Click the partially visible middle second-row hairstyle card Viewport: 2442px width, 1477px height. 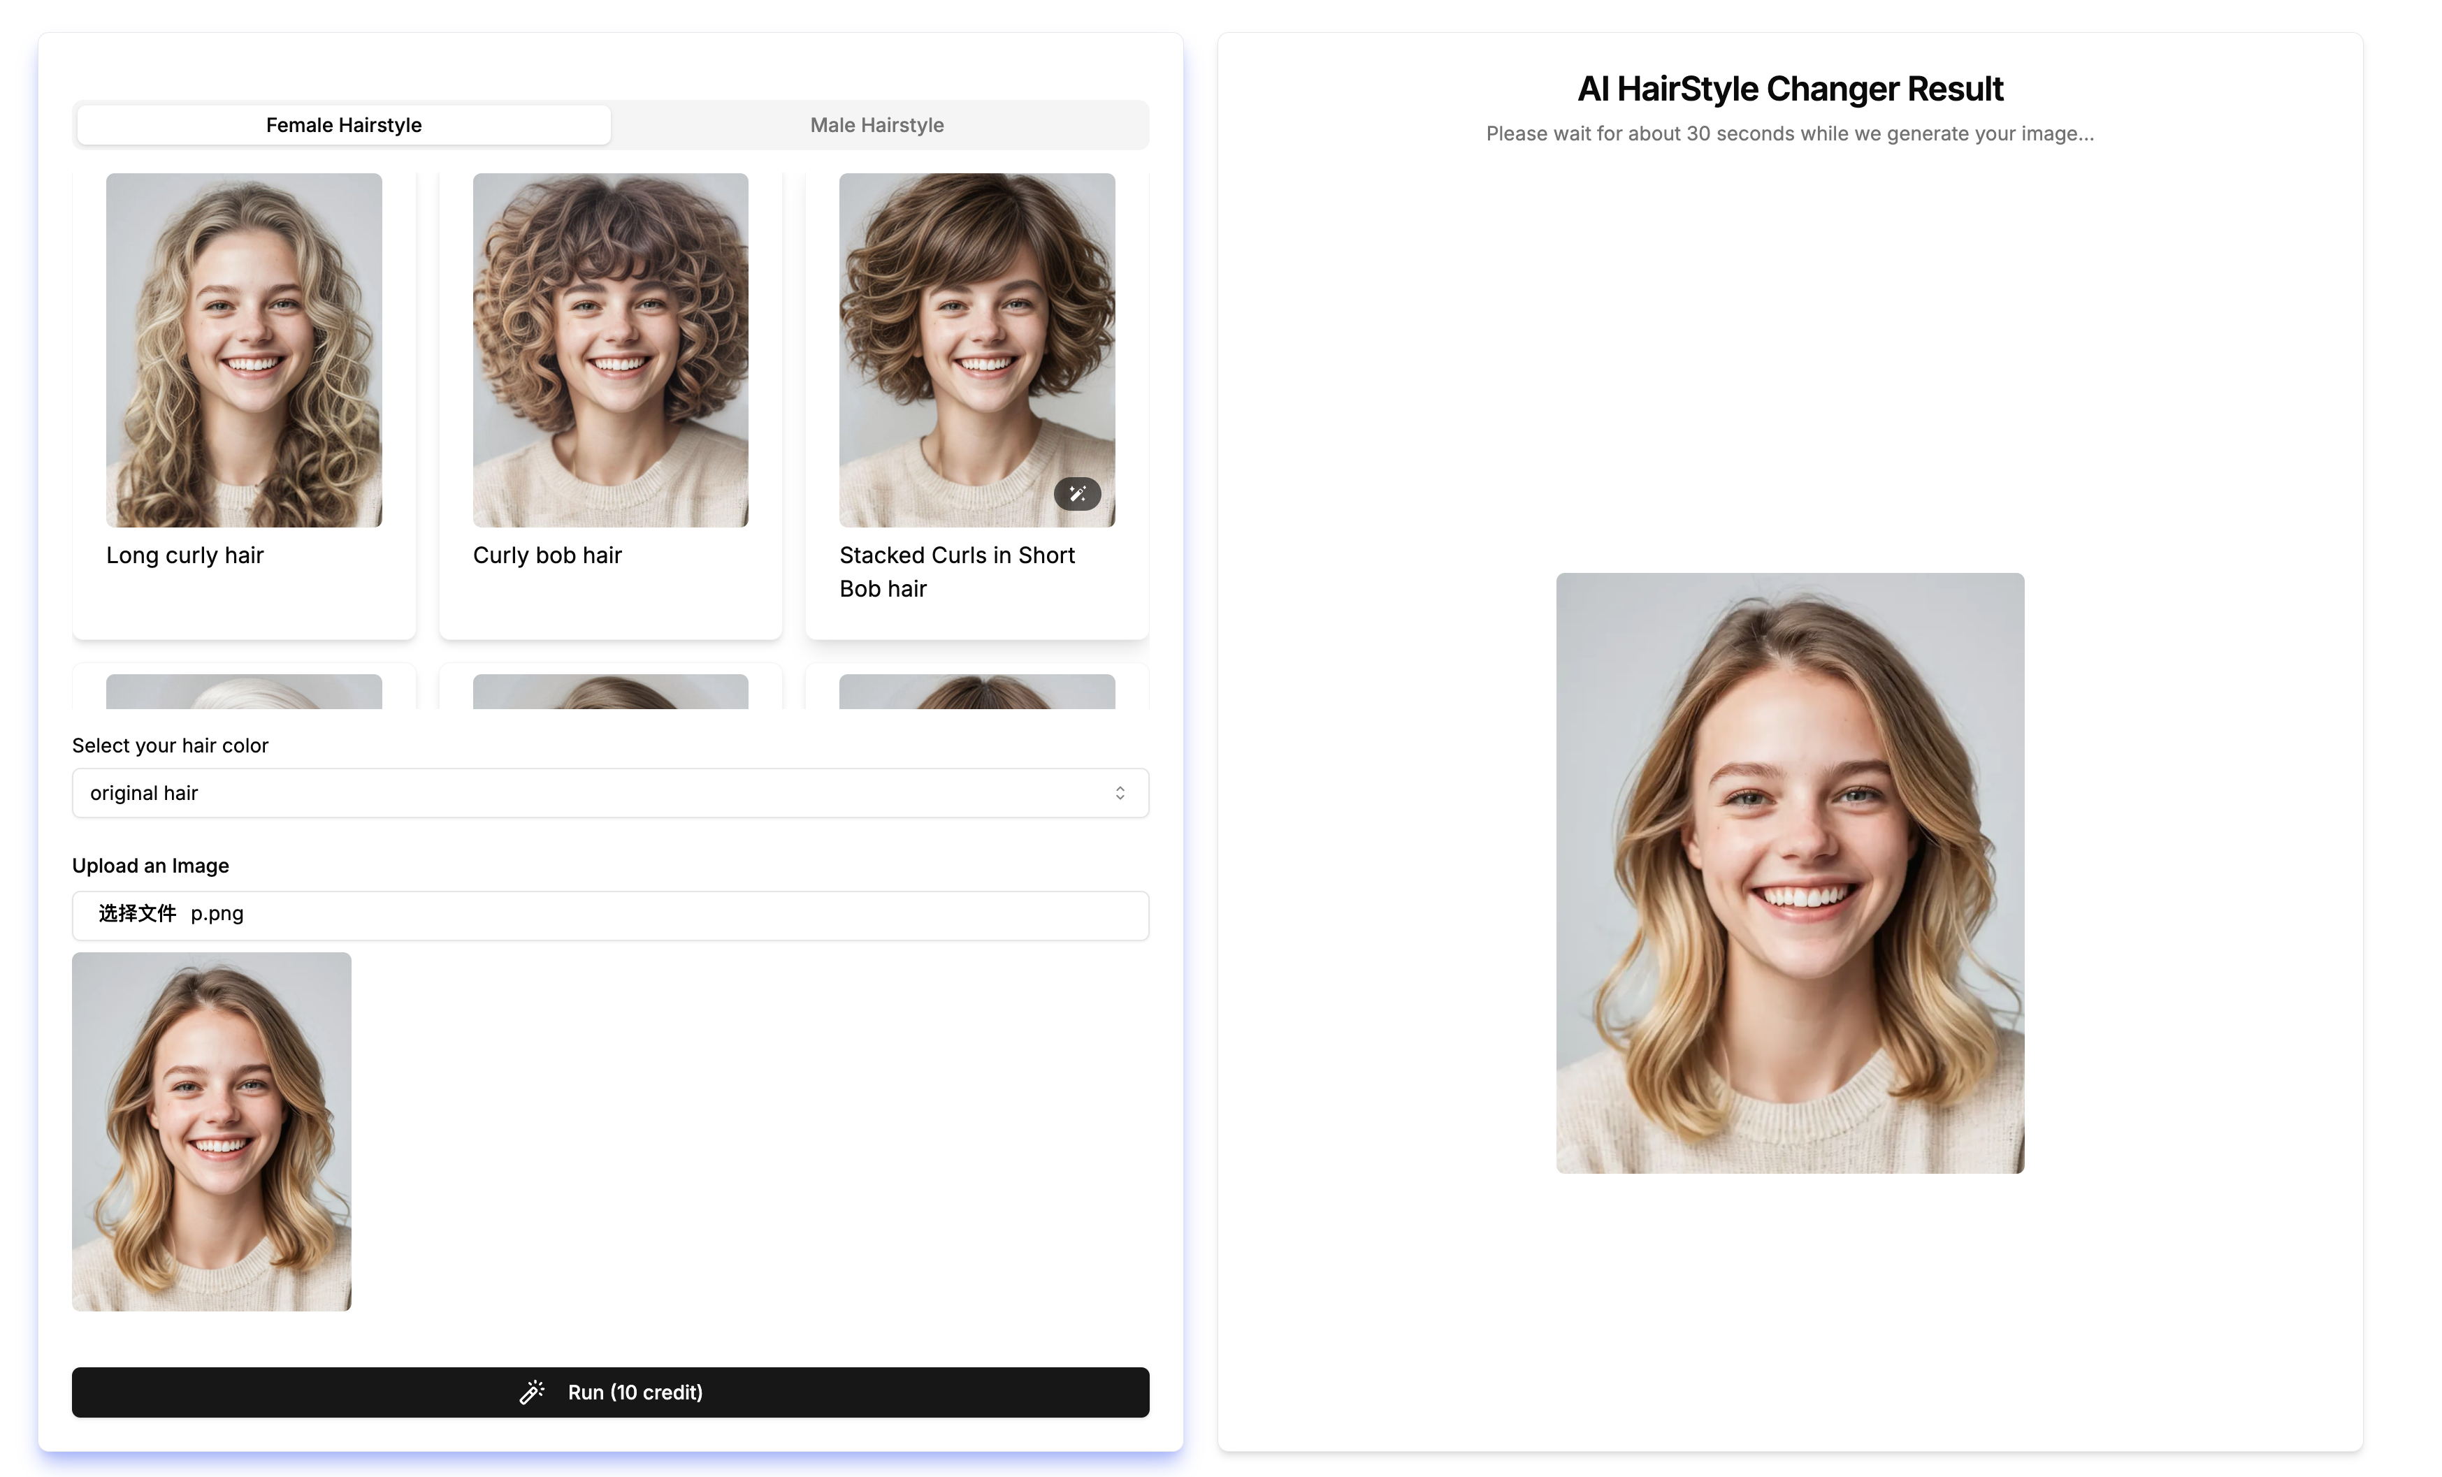[x=611, y=692]
